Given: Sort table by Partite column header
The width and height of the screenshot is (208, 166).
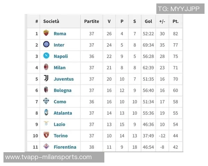Looking at the screenshot, I should click(92, 21).
